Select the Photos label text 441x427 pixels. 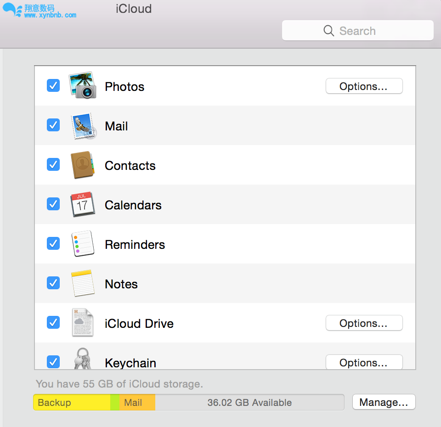pos(124,87)
